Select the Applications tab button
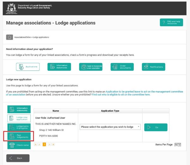The height and width of the screenshot is (165, 190). click(x=28, y=67)
